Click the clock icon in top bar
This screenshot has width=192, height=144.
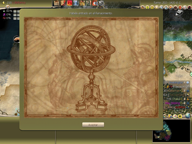click(101, 3)
